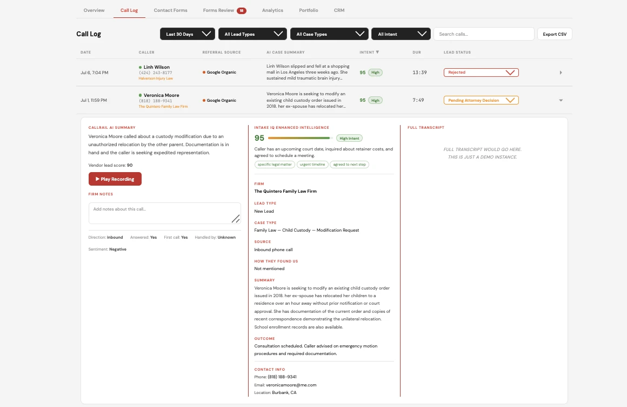
Task: Click Veronica Moore's green status dot
Action: click(140, 95)
